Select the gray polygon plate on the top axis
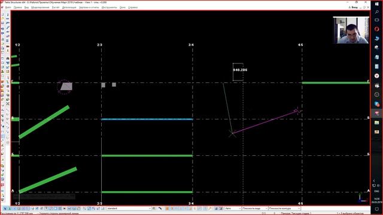 [x=66, y=86]
